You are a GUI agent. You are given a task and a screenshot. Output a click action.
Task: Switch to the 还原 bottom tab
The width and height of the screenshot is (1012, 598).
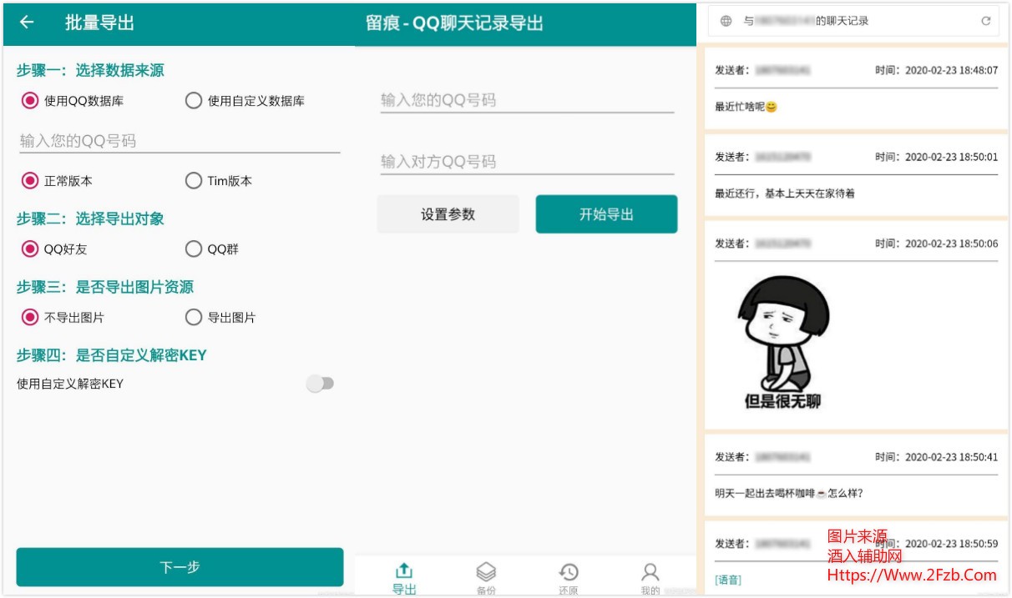coord(568,578)
